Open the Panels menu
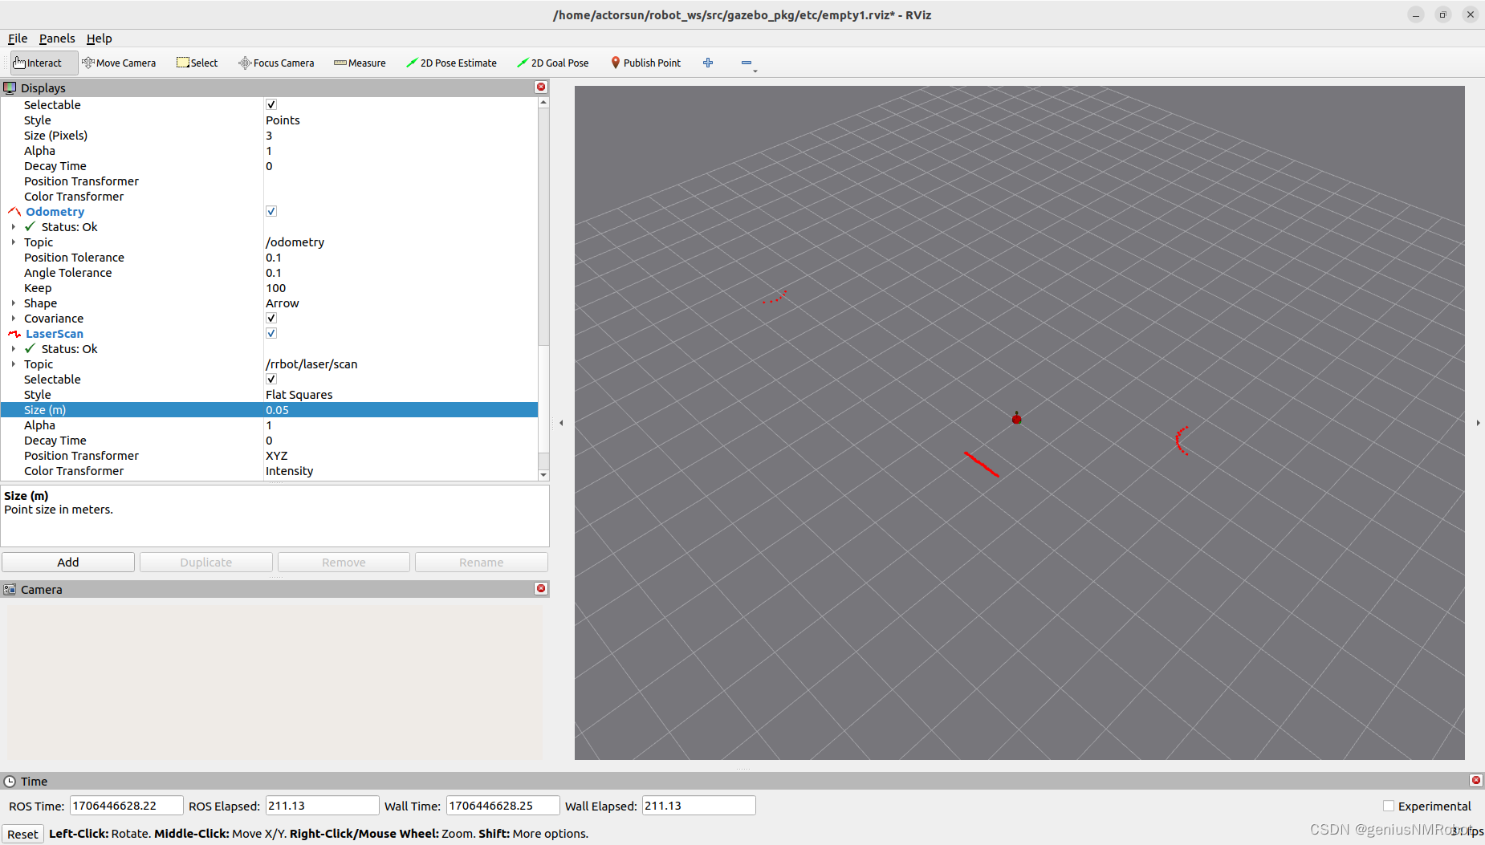 tap(57, 38)
